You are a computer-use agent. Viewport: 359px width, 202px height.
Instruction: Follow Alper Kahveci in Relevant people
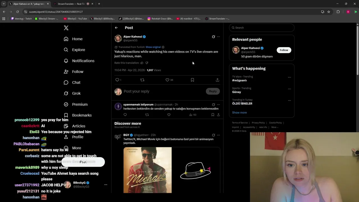click(284, 50)
